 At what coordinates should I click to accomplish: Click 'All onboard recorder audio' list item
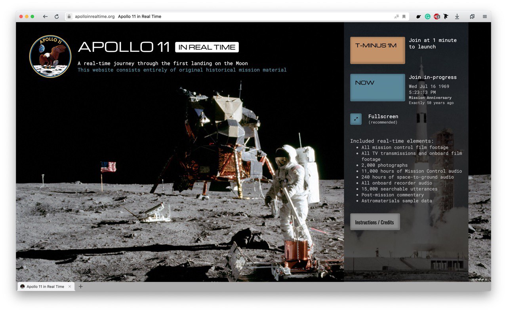(x=397, y=183)
